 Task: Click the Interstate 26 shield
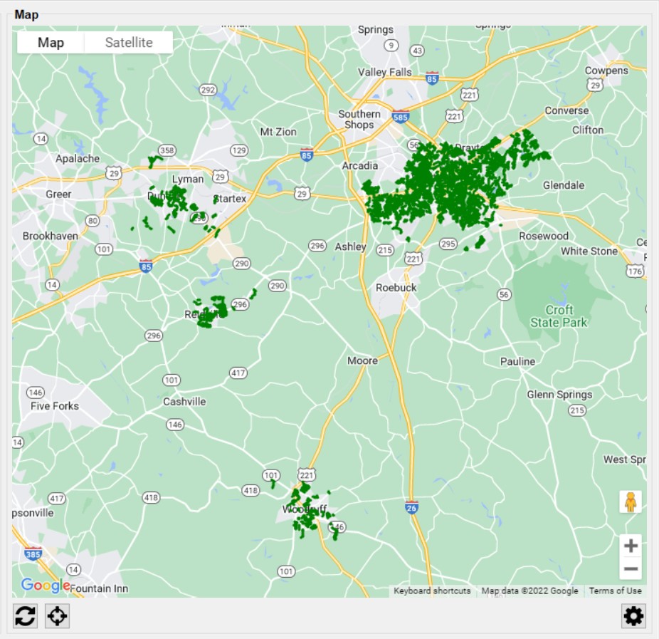pos(411,507)
